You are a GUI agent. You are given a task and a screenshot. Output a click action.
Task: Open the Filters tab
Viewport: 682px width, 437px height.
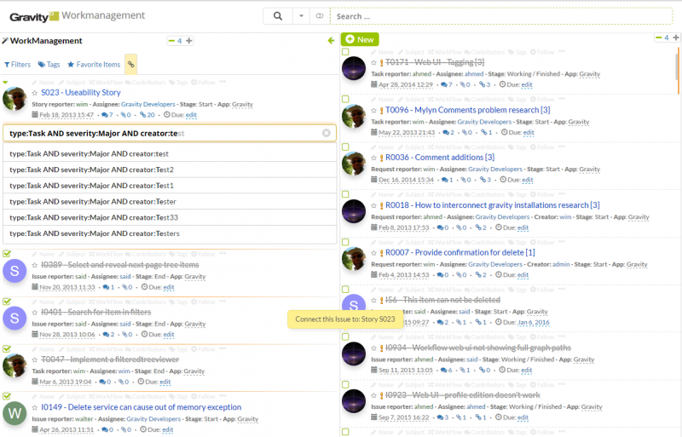coord(17,64)
